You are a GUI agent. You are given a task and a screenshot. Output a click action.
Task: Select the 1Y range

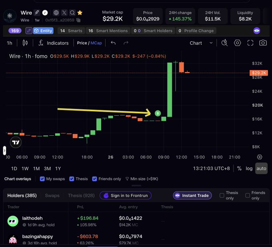tap(58, 169)
